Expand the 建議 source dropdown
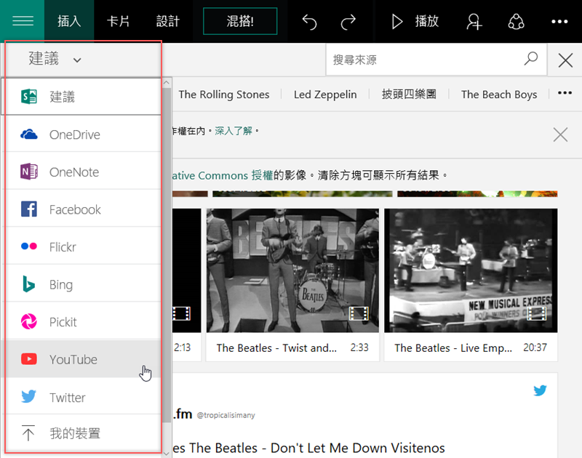 [55, 60]
